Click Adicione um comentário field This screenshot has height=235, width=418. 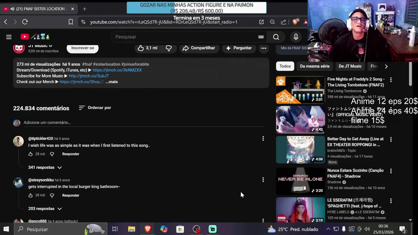[144, 123]
